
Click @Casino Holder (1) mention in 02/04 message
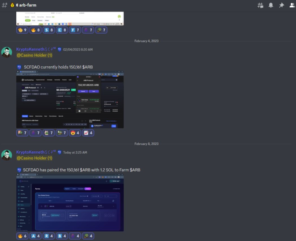coord(34,55)
